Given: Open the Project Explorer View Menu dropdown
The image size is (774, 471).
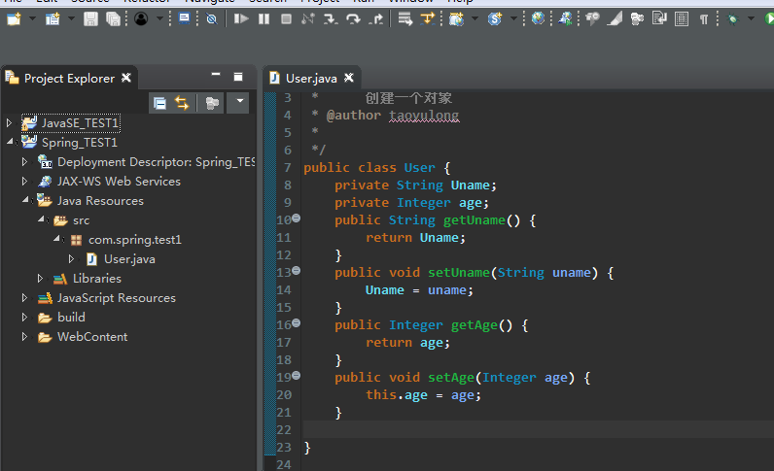Looking at the screenshot, I should pos(238,103).
